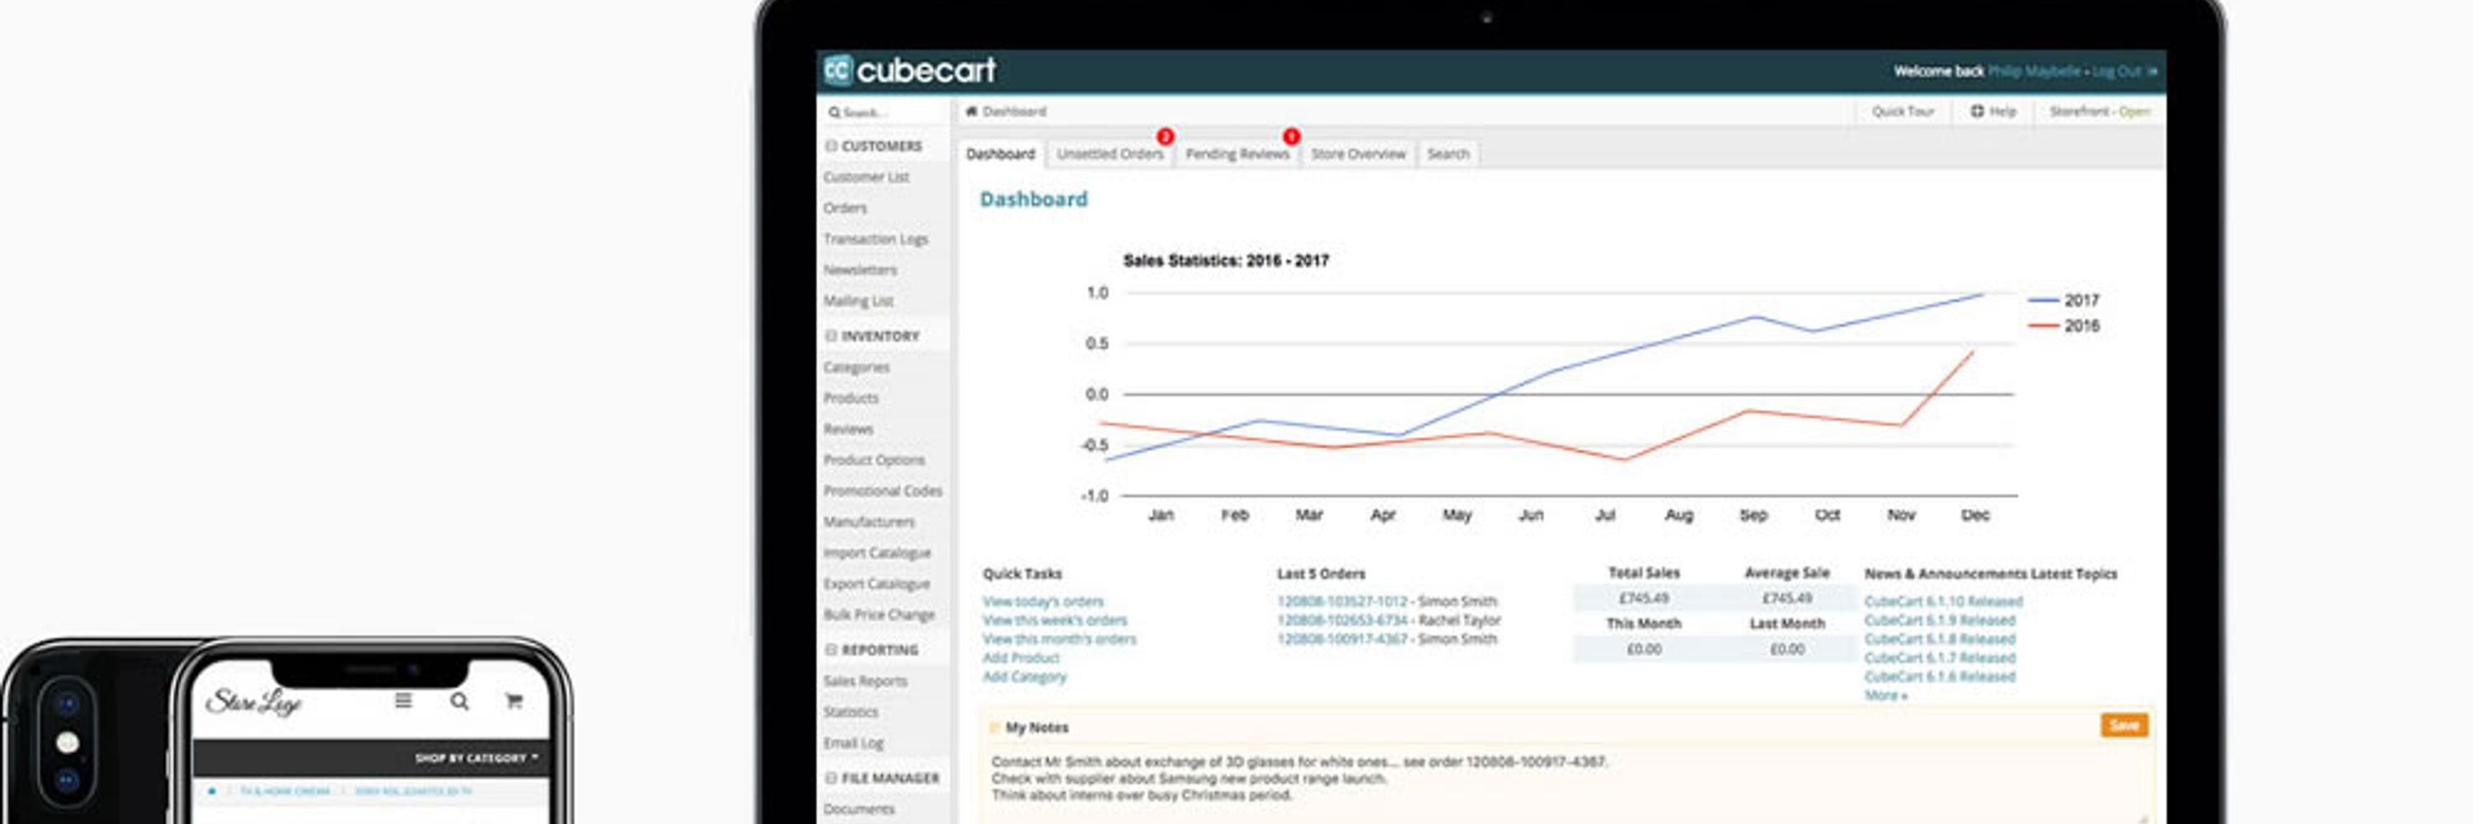Open CubeCart 6.1.6 Released announcement

[1939, 677]
